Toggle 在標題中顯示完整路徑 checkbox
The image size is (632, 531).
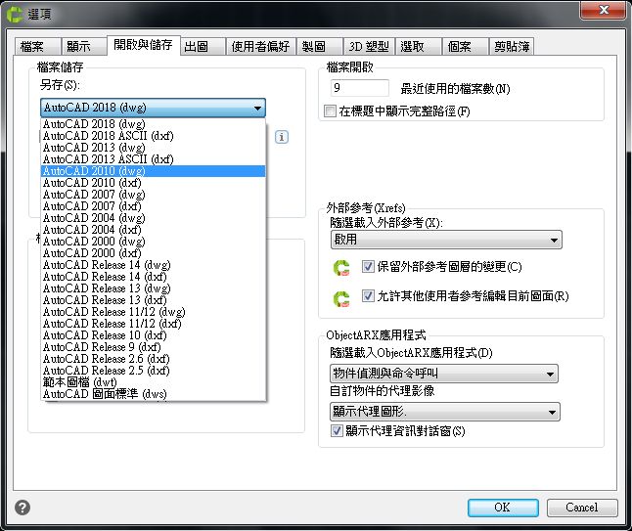point(330,111)
